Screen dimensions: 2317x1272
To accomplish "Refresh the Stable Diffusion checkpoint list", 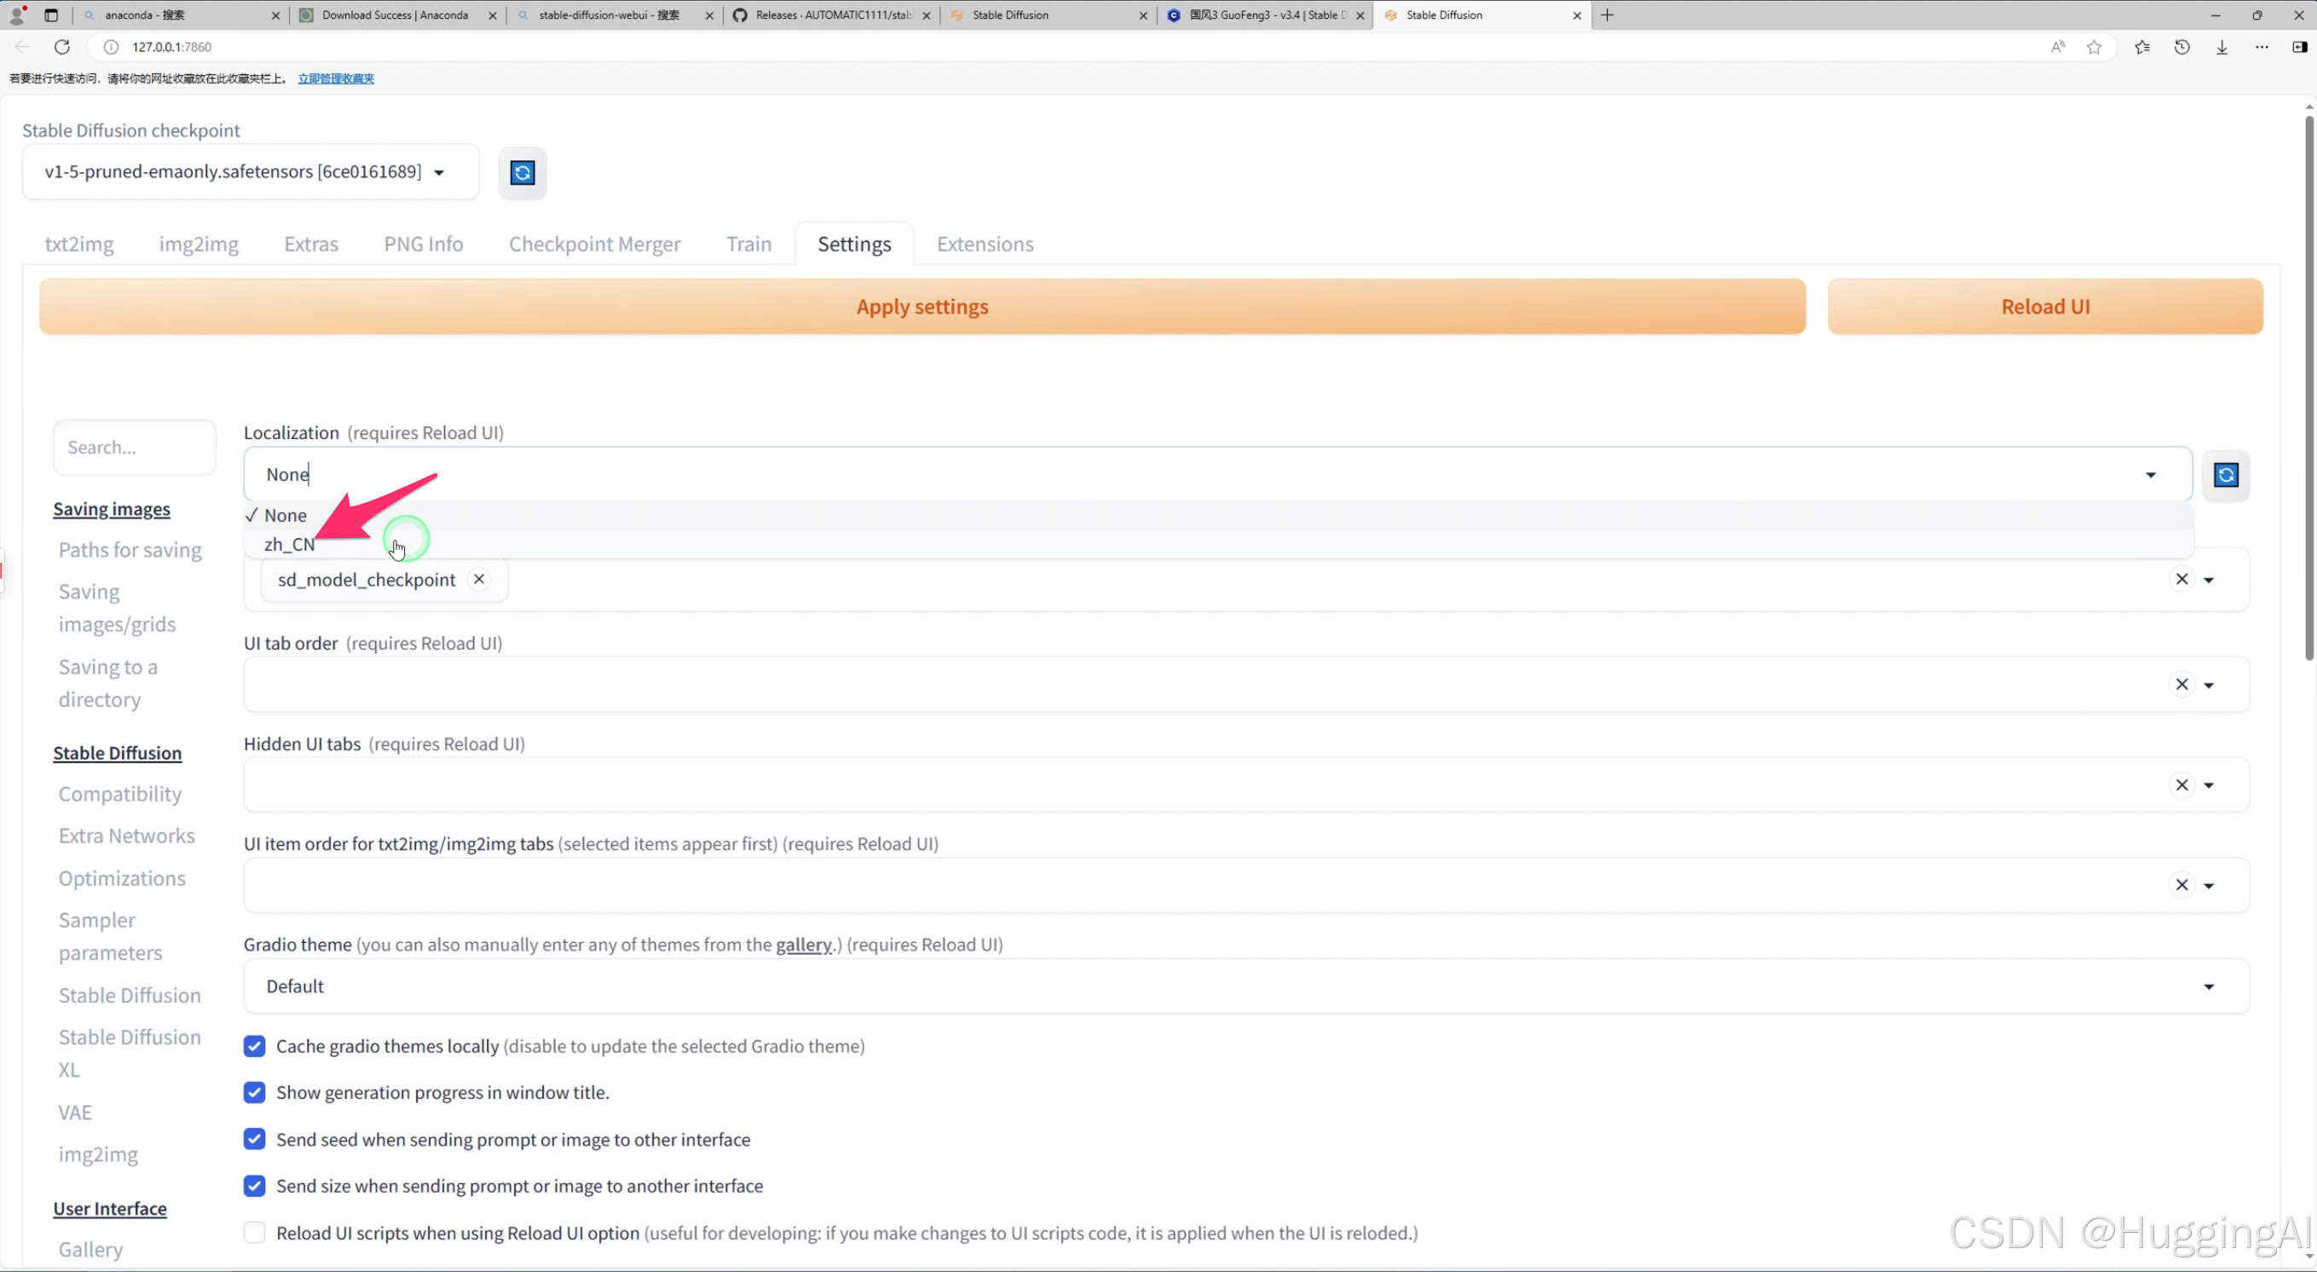I will pyautogui.click(x=523, y=172).
